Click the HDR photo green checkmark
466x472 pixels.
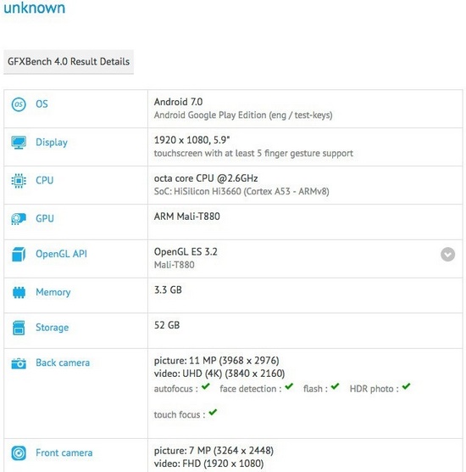(x=406, y=386)
